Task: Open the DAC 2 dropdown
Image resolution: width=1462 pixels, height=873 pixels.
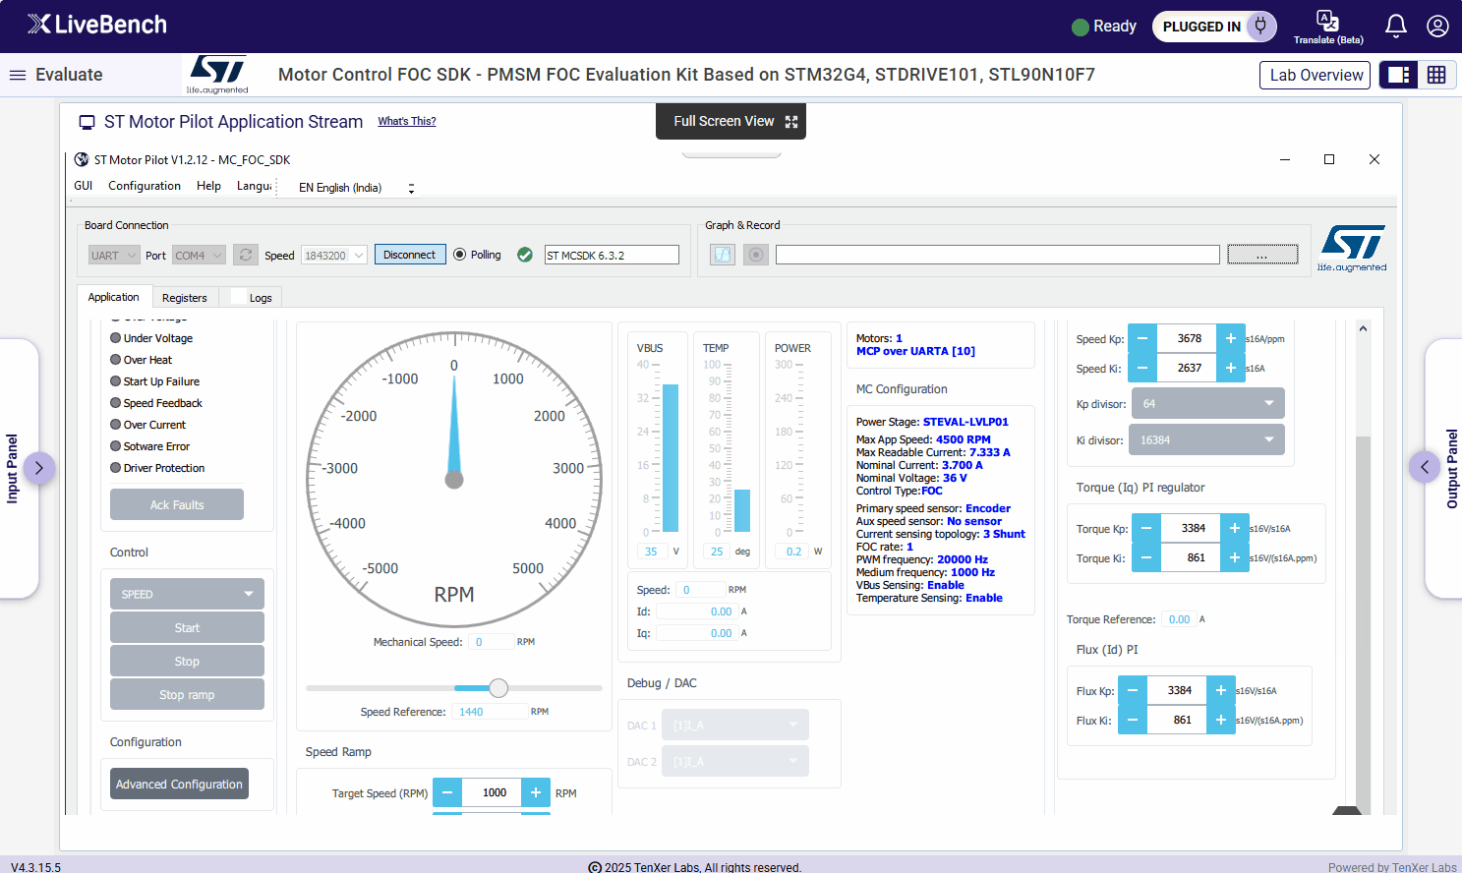Action: click(x=735, y=761)
